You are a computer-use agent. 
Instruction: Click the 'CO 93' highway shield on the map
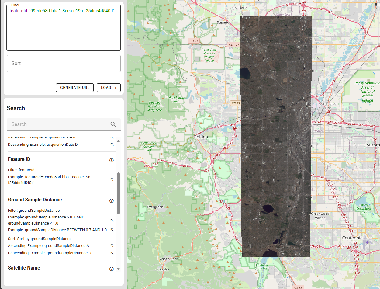(x=194, y=41)
